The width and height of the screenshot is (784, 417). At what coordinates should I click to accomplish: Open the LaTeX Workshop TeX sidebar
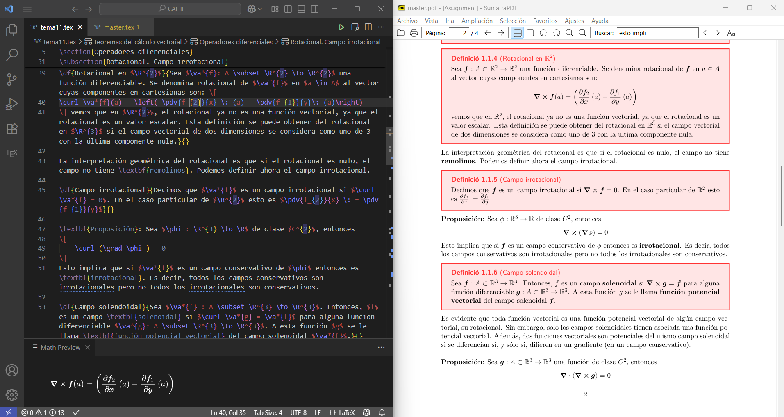(12, 153)
